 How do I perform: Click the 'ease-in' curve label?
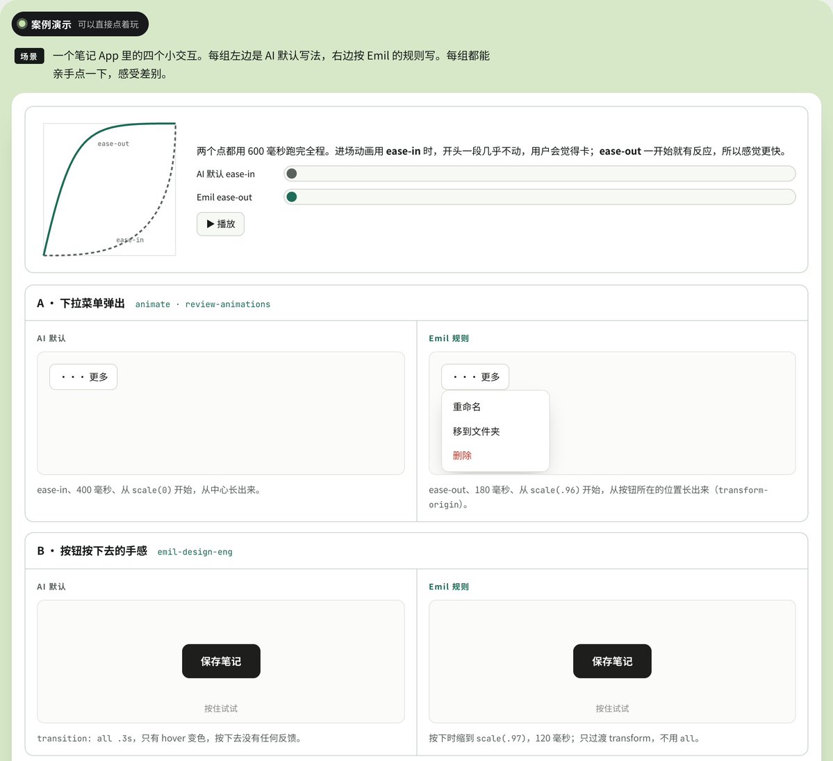pos(130,240)
